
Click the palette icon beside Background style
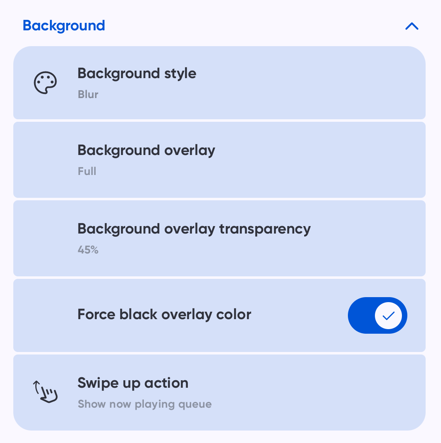(45, 83)
